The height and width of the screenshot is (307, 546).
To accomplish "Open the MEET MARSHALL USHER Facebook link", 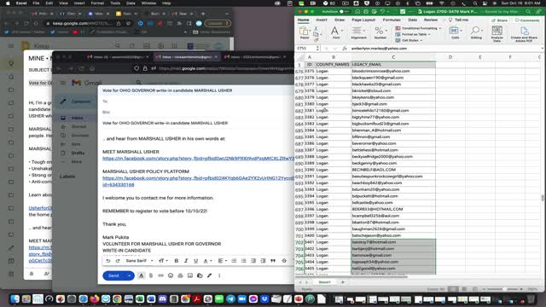I will 198,159.
